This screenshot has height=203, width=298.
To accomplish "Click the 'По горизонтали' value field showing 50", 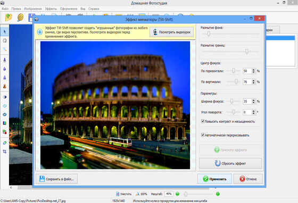I will point(247,71).
